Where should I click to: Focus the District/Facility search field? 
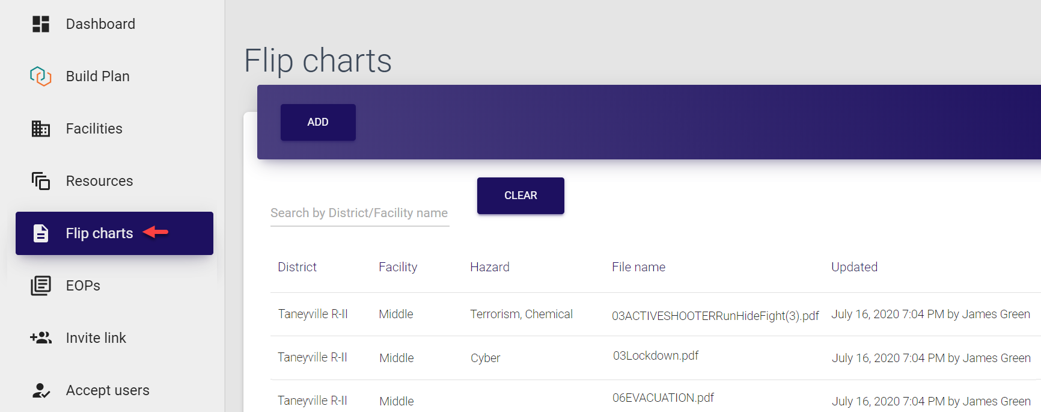[x=359, y=213]
